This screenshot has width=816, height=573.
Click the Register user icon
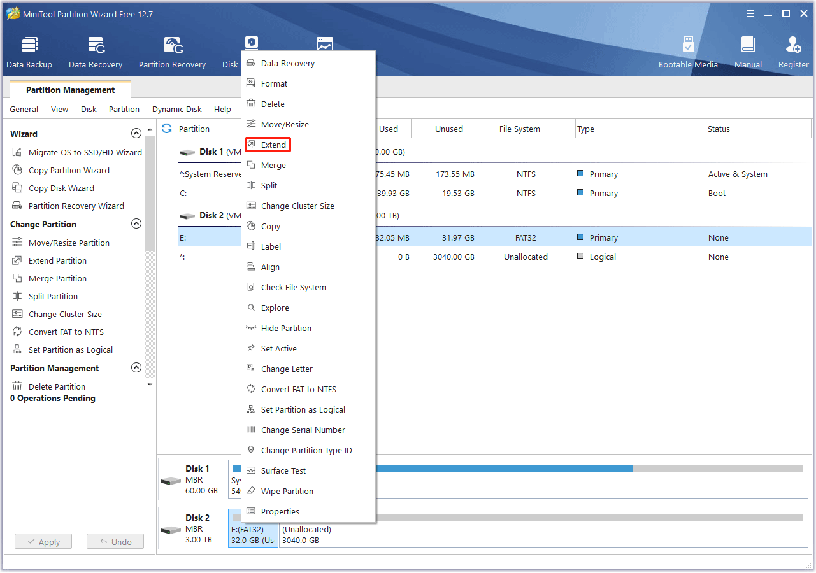point(793,52)
